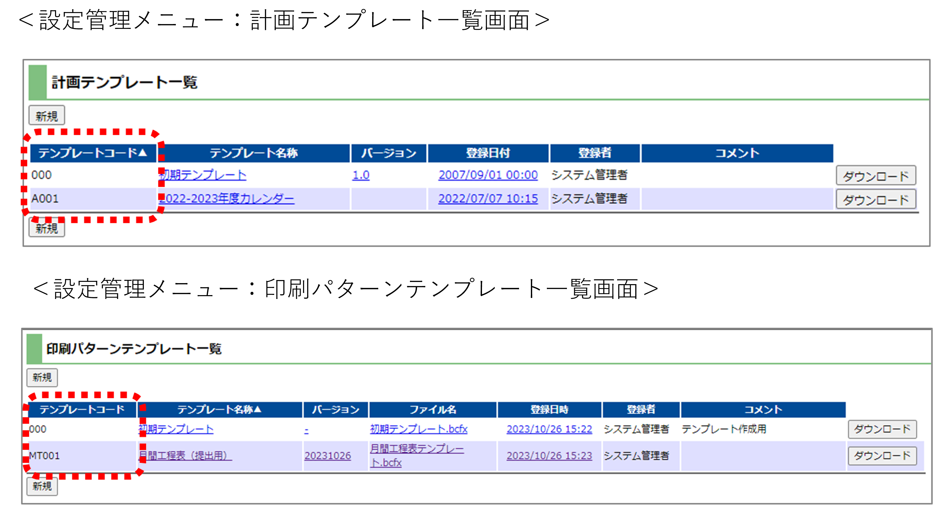Screen dimensions: 933x509
Task: Open 初期テンプレート name link in 印刷パターン一覧
Action: click(x=176, y=429)
